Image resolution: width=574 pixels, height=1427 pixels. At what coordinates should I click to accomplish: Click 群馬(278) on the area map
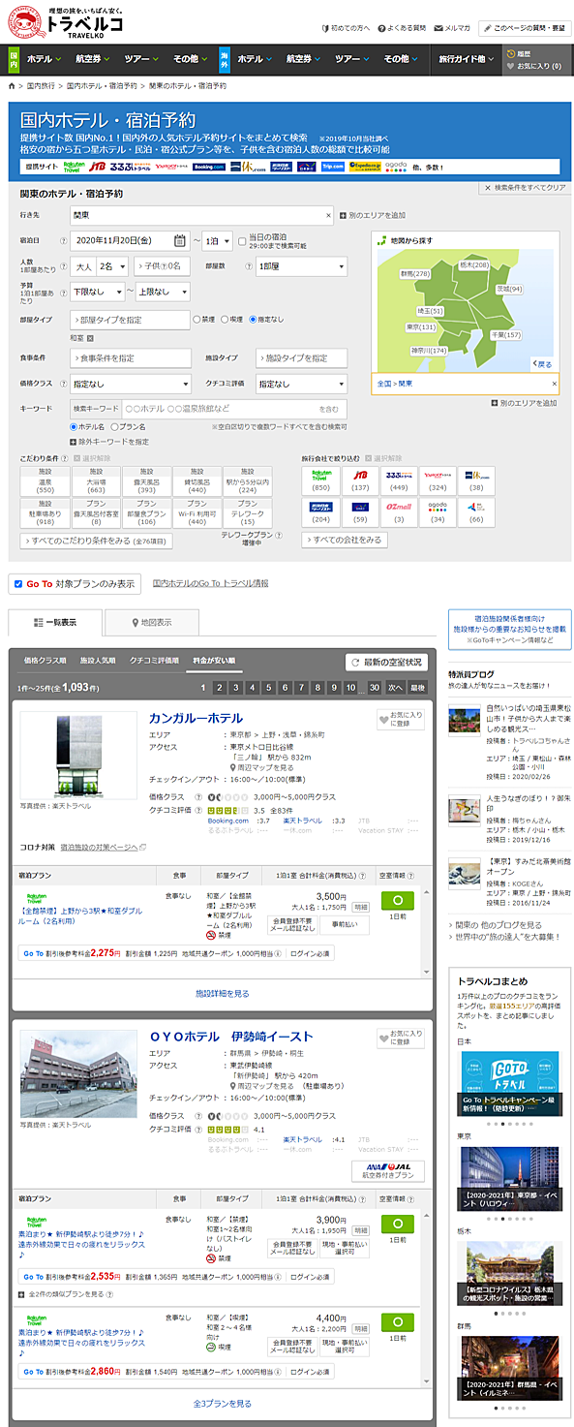414,275
